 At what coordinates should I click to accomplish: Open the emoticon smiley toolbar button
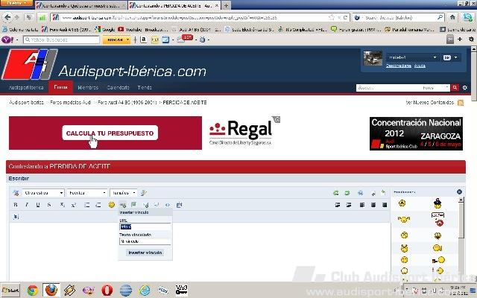(x=111, y=205)
